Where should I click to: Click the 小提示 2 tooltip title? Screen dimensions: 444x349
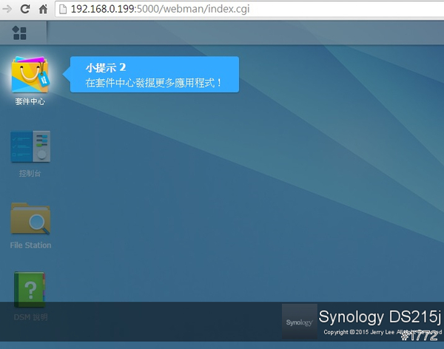tap(105, 68)
